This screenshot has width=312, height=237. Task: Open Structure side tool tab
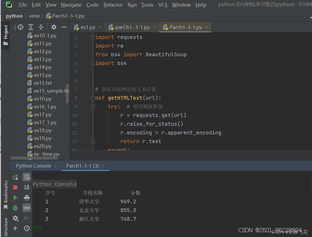click(x=6, y=227)
